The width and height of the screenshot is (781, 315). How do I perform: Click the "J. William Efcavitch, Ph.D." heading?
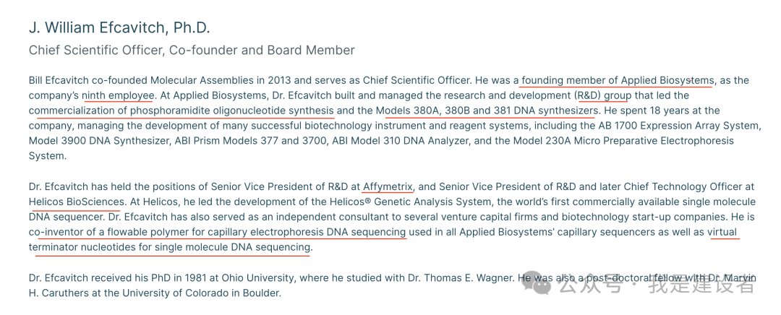click(119, 27)
